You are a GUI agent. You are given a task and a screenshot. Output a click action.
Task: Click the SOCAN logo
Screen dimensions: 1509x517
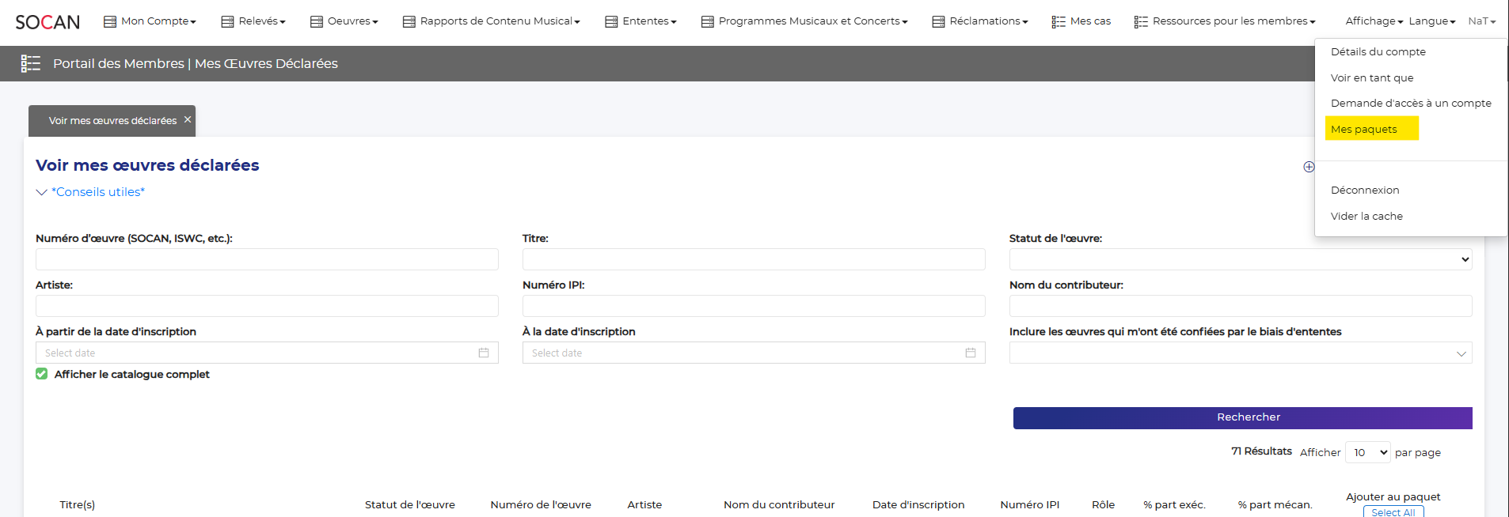pos(48,22)
